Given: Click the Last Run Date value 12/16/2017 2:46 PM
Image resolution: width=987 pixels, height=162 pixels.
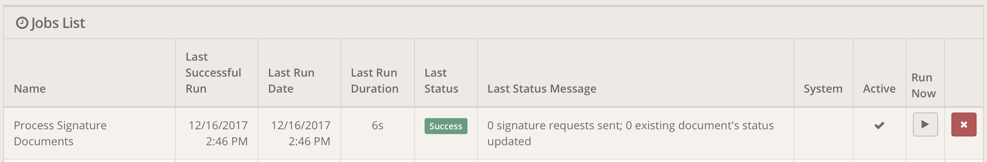Looking at the screenshot, I should pos(300,133).
